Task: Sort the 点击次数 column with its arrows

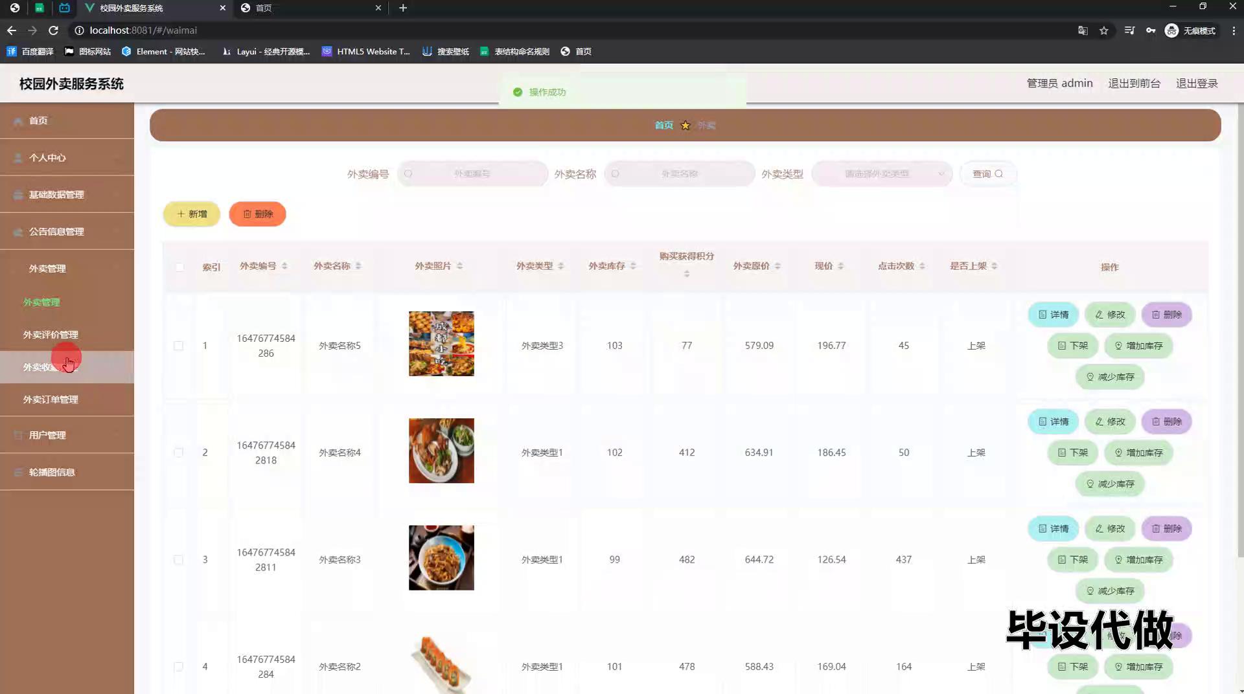Action: pos(922,266)
